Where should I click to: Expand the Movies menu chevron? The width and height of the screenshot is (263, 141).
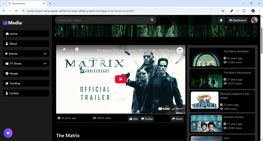click(45, 54)
